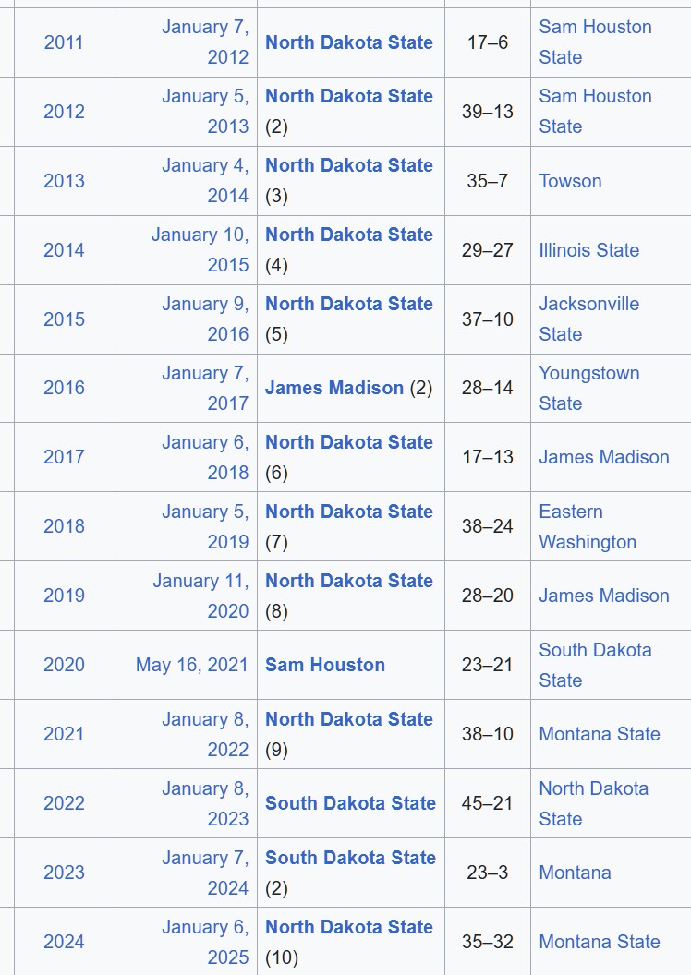The width and height of the screenshot is (691, 975).
Task: Click the January 7, 2012 date link
Action: click(x=205, y=42)
